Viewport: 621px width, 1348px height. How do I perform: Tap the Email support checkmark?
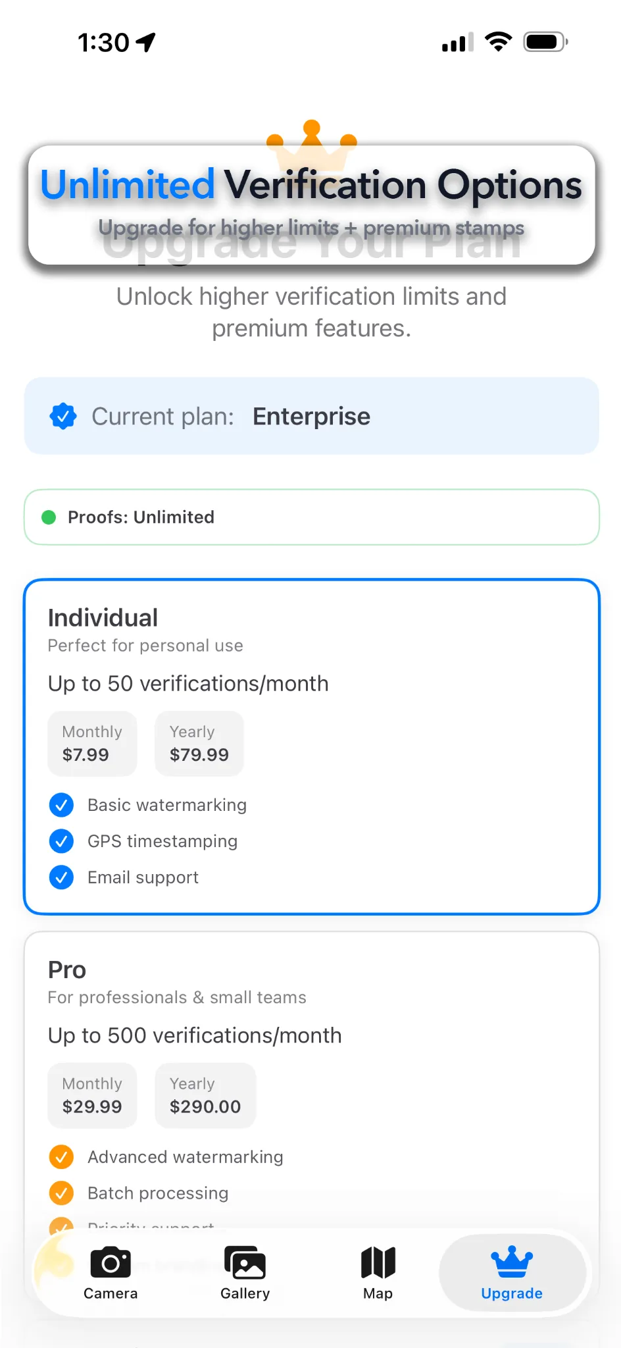[61, 877]
